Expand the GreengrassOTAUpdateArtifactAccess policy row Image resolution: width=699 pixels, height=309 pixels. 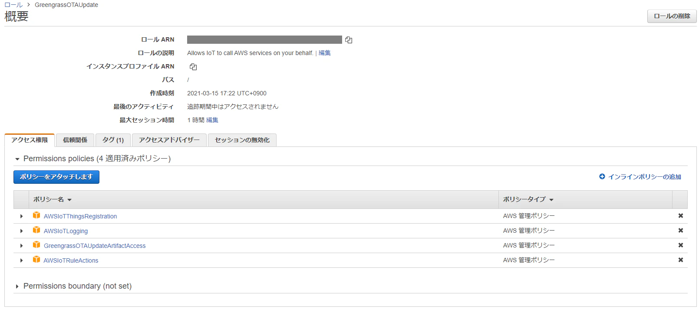(x=21, y=246)
